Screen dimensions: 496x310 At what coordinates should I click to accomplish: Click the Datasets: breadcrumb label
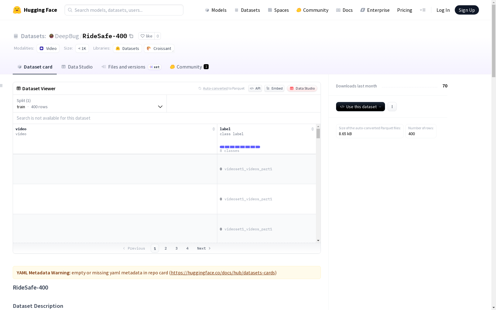(x=33, y=36)
